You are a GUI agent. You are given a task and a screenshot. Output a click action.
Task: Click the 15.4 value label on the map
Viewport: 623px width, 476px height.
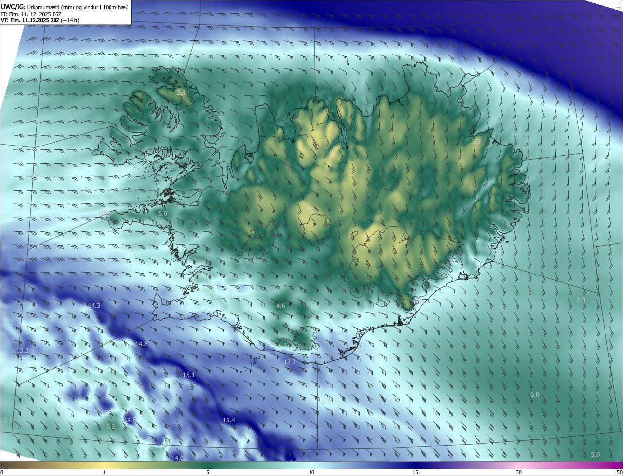[x=229, y=420]
